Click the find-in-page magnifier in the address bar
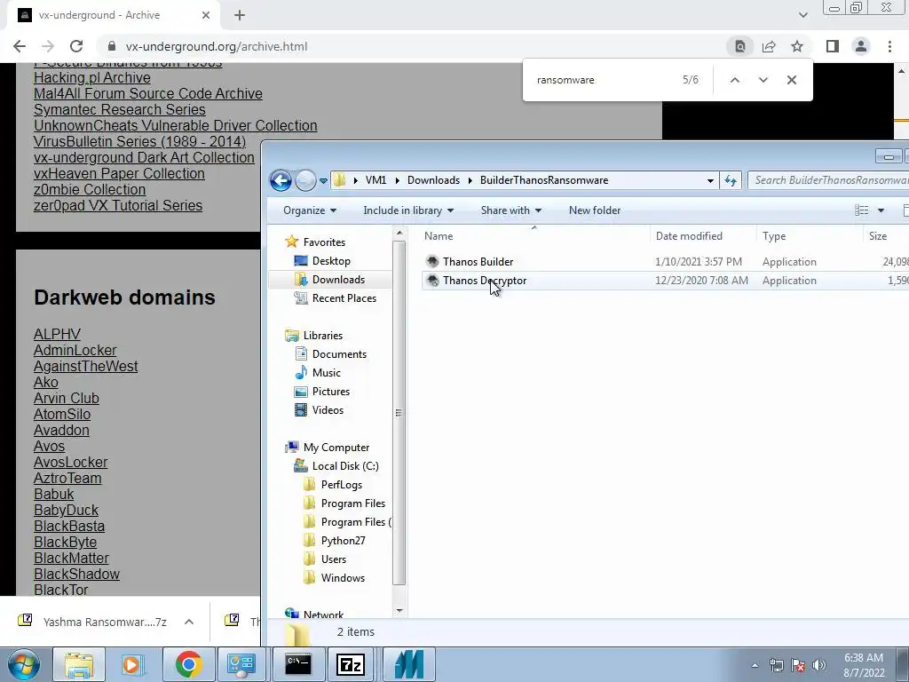Screen dimensions: 909x682 click(x=740, y=46)
